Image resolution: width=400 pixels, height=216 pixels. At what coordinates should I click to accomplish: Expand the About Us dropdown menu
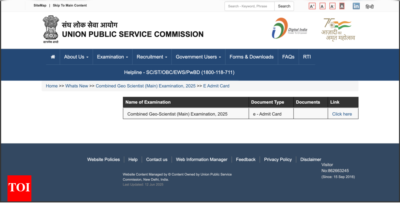coord(76,57)
